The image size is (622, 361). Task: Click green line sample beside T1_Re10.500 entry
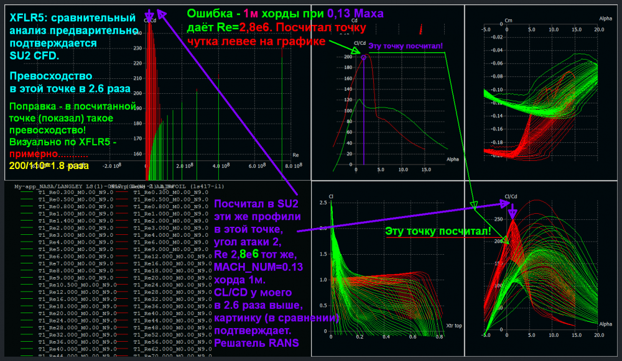point(27,285)
